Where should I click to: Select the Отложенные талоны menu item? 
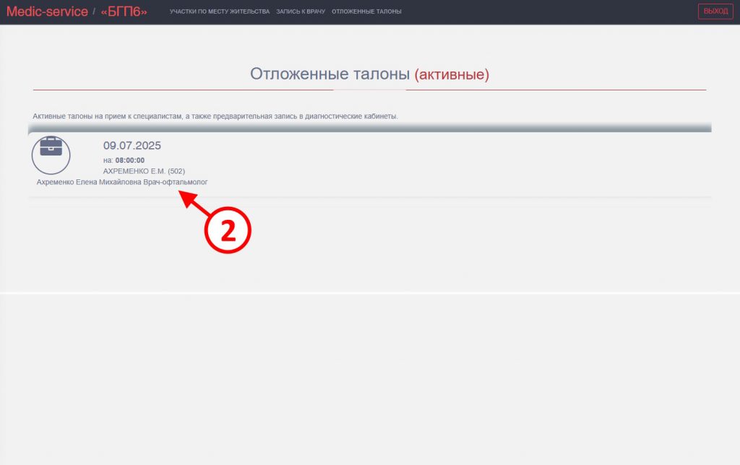tap(366, 12)
